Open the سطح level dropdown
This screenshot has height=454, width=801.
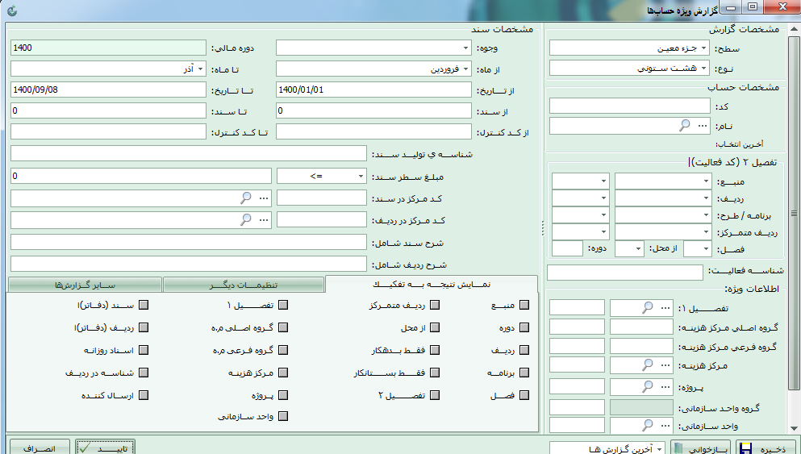(x=704, y=48)
